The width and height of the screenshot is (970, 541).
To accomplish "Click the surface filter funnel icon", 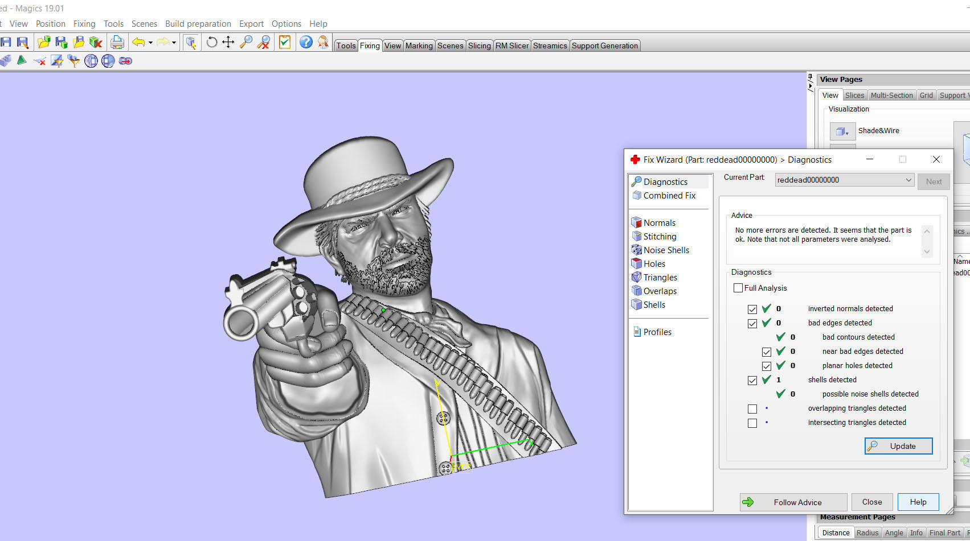I will (56, 60).
